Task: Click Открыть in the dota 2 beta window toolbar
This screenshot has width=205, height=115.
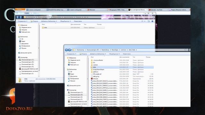Action: (x=83, y=54)
